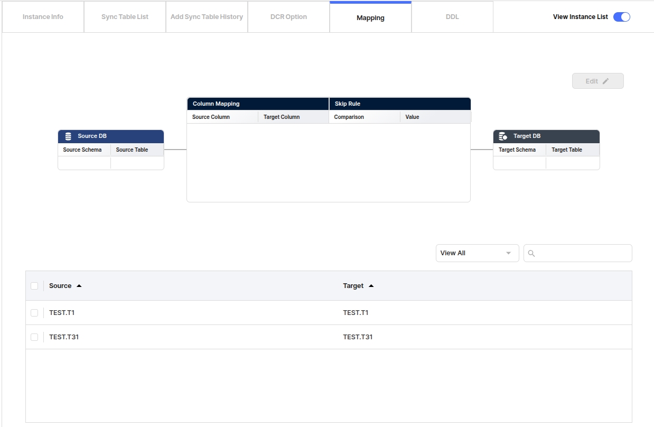The height and width of the screenshot is (427, 654).
Task: Select the DCR Option tab
Action: point(288,17)
